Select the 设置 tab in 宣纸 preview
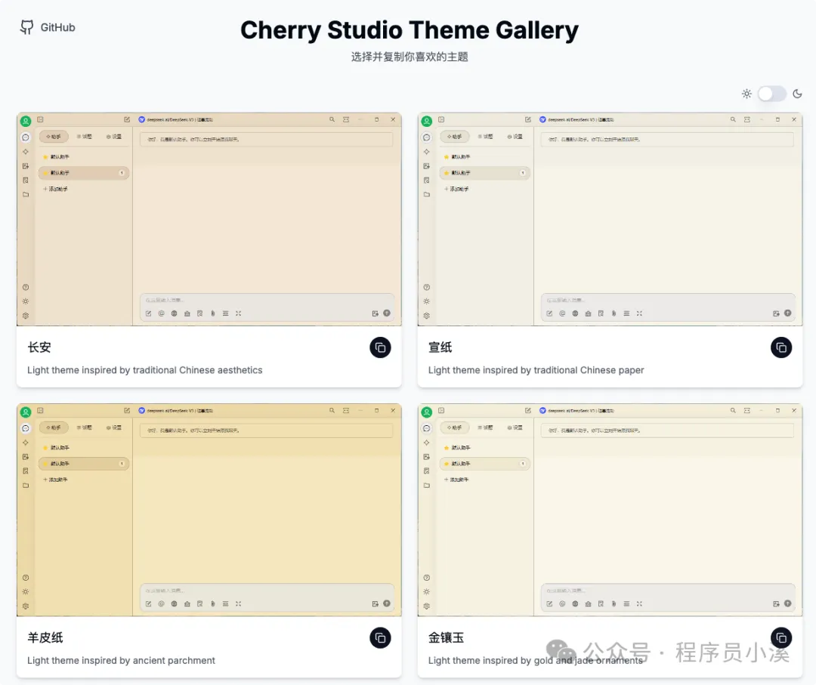Viewport: 816px width, 685px height. coord(515,137)
